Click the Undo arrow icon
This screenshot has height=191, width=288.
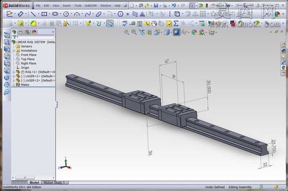pos(174,5)
